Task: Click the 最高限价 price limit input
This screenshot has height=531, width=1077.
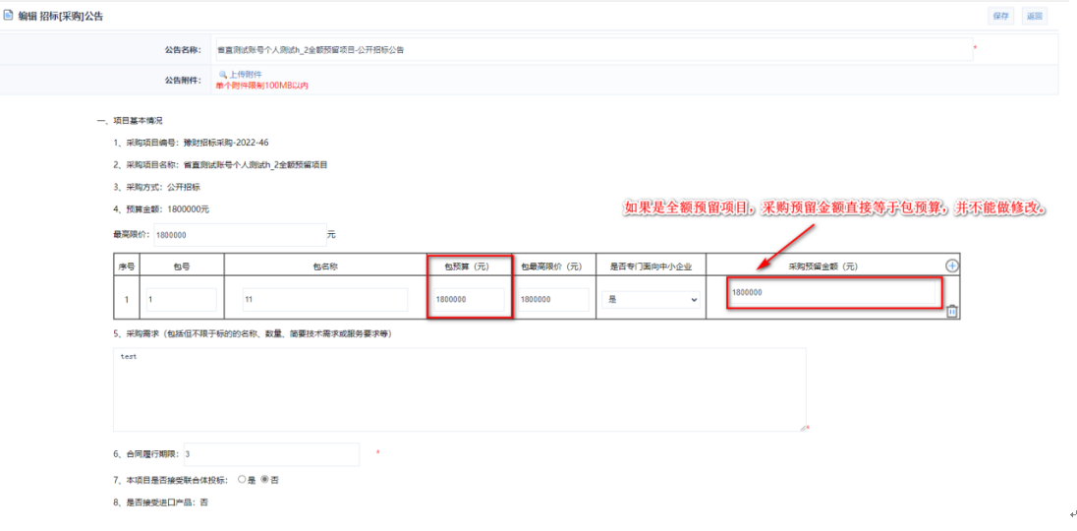Action: pos(239,235)
